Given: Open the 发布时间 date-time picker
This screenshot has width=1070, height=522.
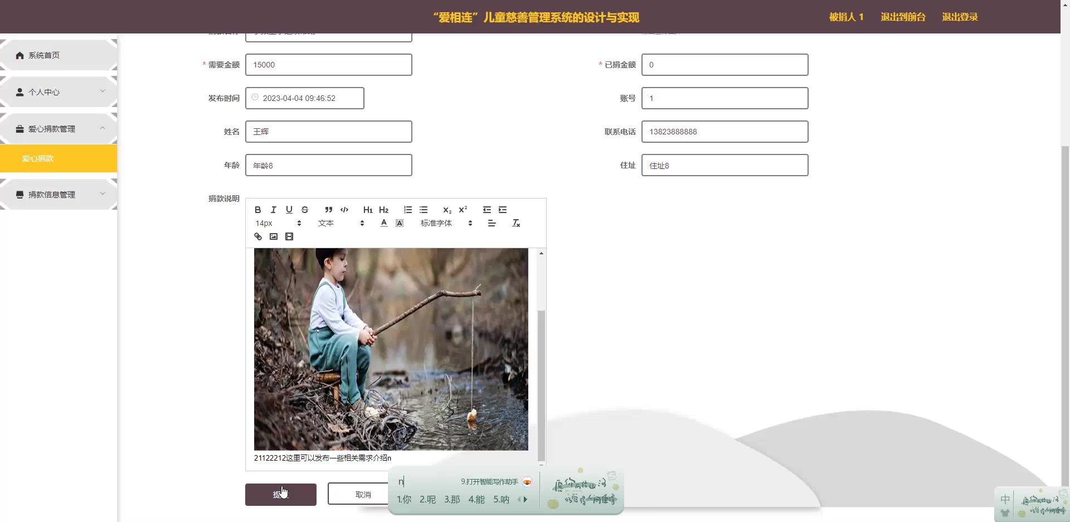Looking at the screenshot, I should click(x=305, y=98).
